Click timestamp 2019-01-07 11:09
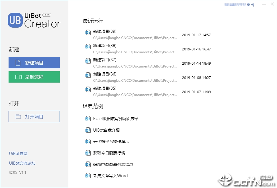This screenshot has width=277, height=188. [196, 92]
